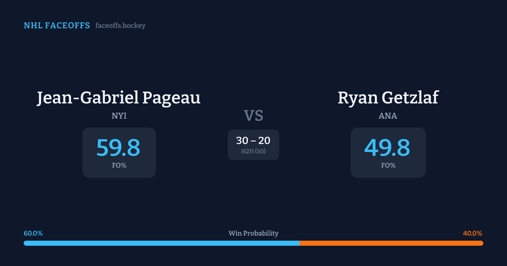
Task: Select the Ryan Getzlaf player name
Action: pos(388,98)
